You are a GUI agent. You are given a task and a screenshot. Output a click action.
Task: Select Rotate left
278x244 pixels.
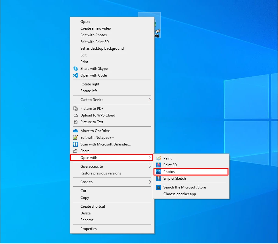(112, 91)
